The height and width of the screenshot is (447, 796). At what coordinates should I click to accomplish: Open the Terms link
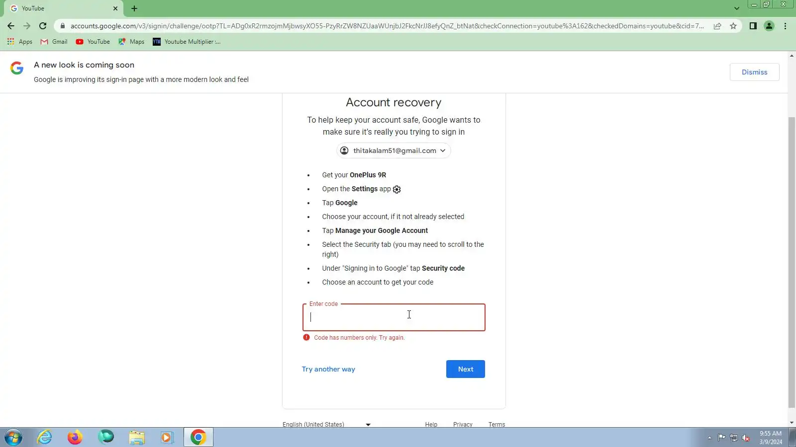[x=497, y=424]
